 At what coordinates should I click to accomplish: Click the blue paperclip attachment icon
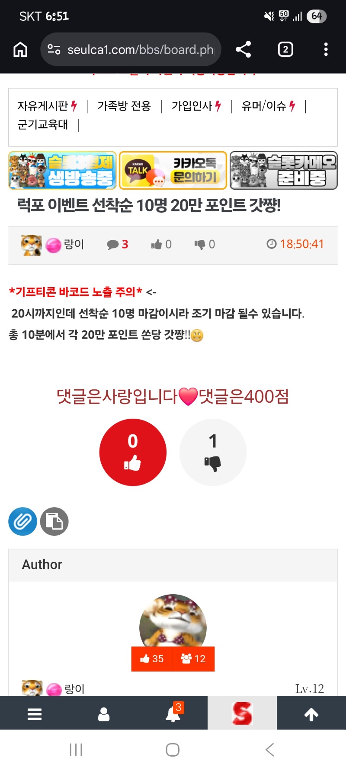22,521
